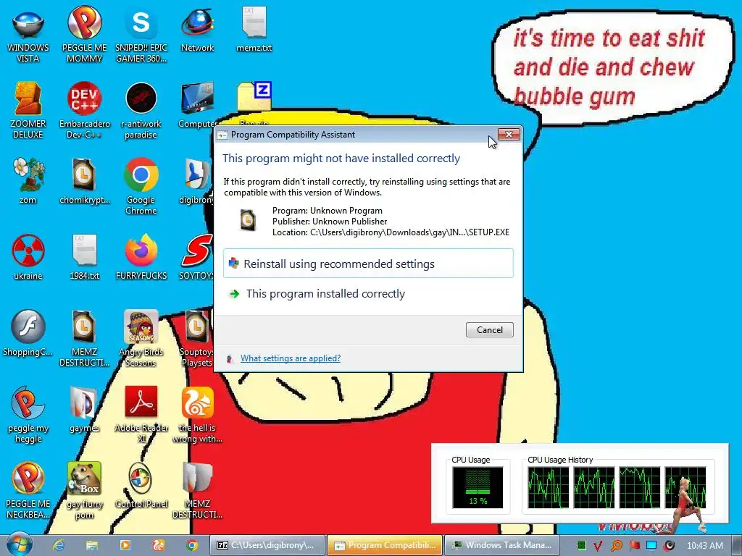The width and height of the screenshot is (742, 556).
Task: Switch to Program Compatibili... taskbar button
Action: (385, 545)
